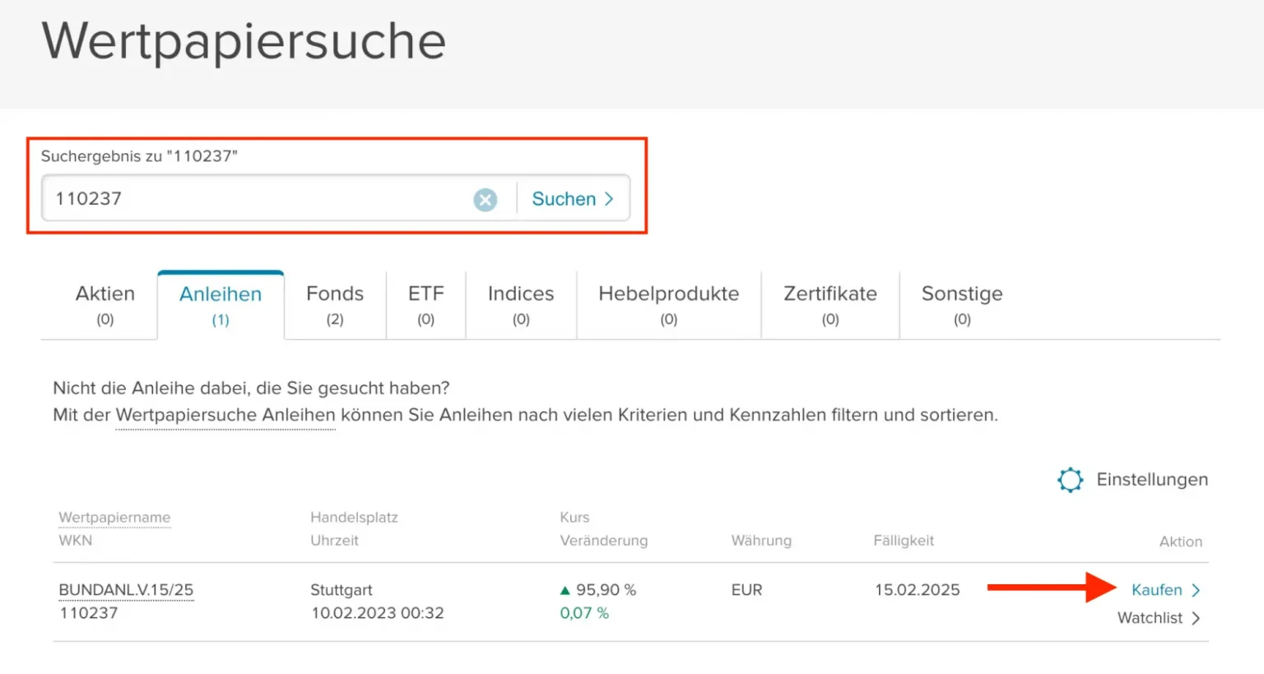Switch to the Aktien tab
The width and height of the screenshot is (1264, 674).
105,304
